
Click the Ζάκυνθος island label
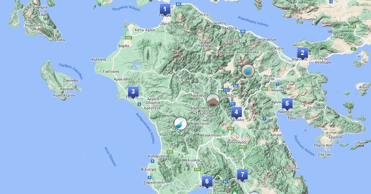click(71, 80)
